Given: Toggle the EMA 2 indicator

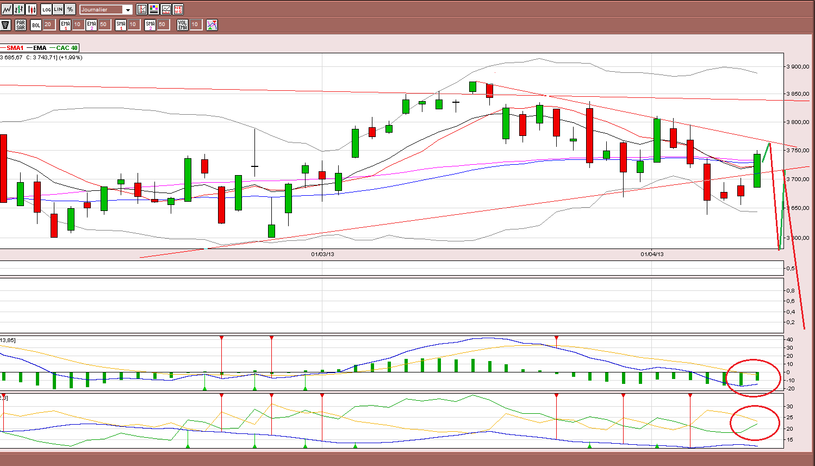Looking at the screenshot, I should (91, 24).
